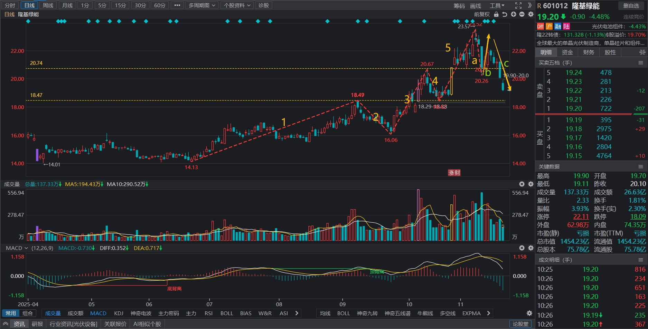Show more overlays after EXPMA
This screenshot has height=329, width=648.
pyautogui.click(x=488, y=313)
